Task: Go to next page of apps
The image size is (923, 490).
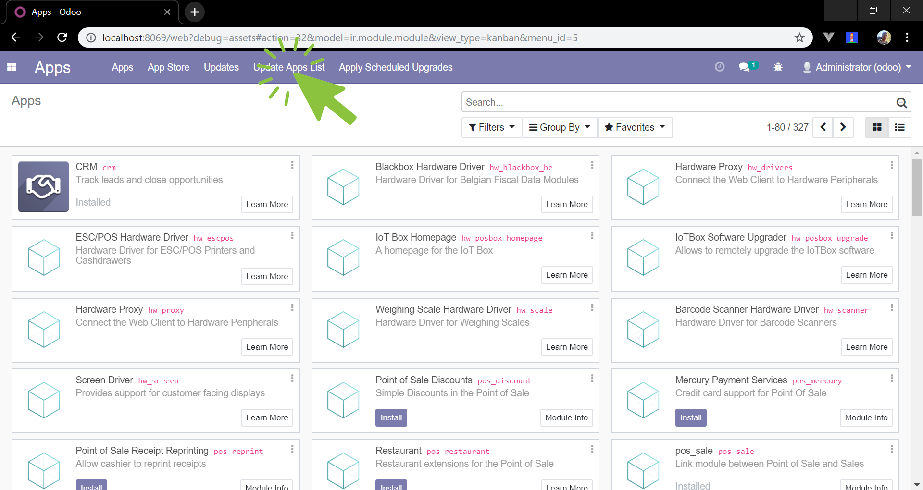Action: (x=843, y=127)
